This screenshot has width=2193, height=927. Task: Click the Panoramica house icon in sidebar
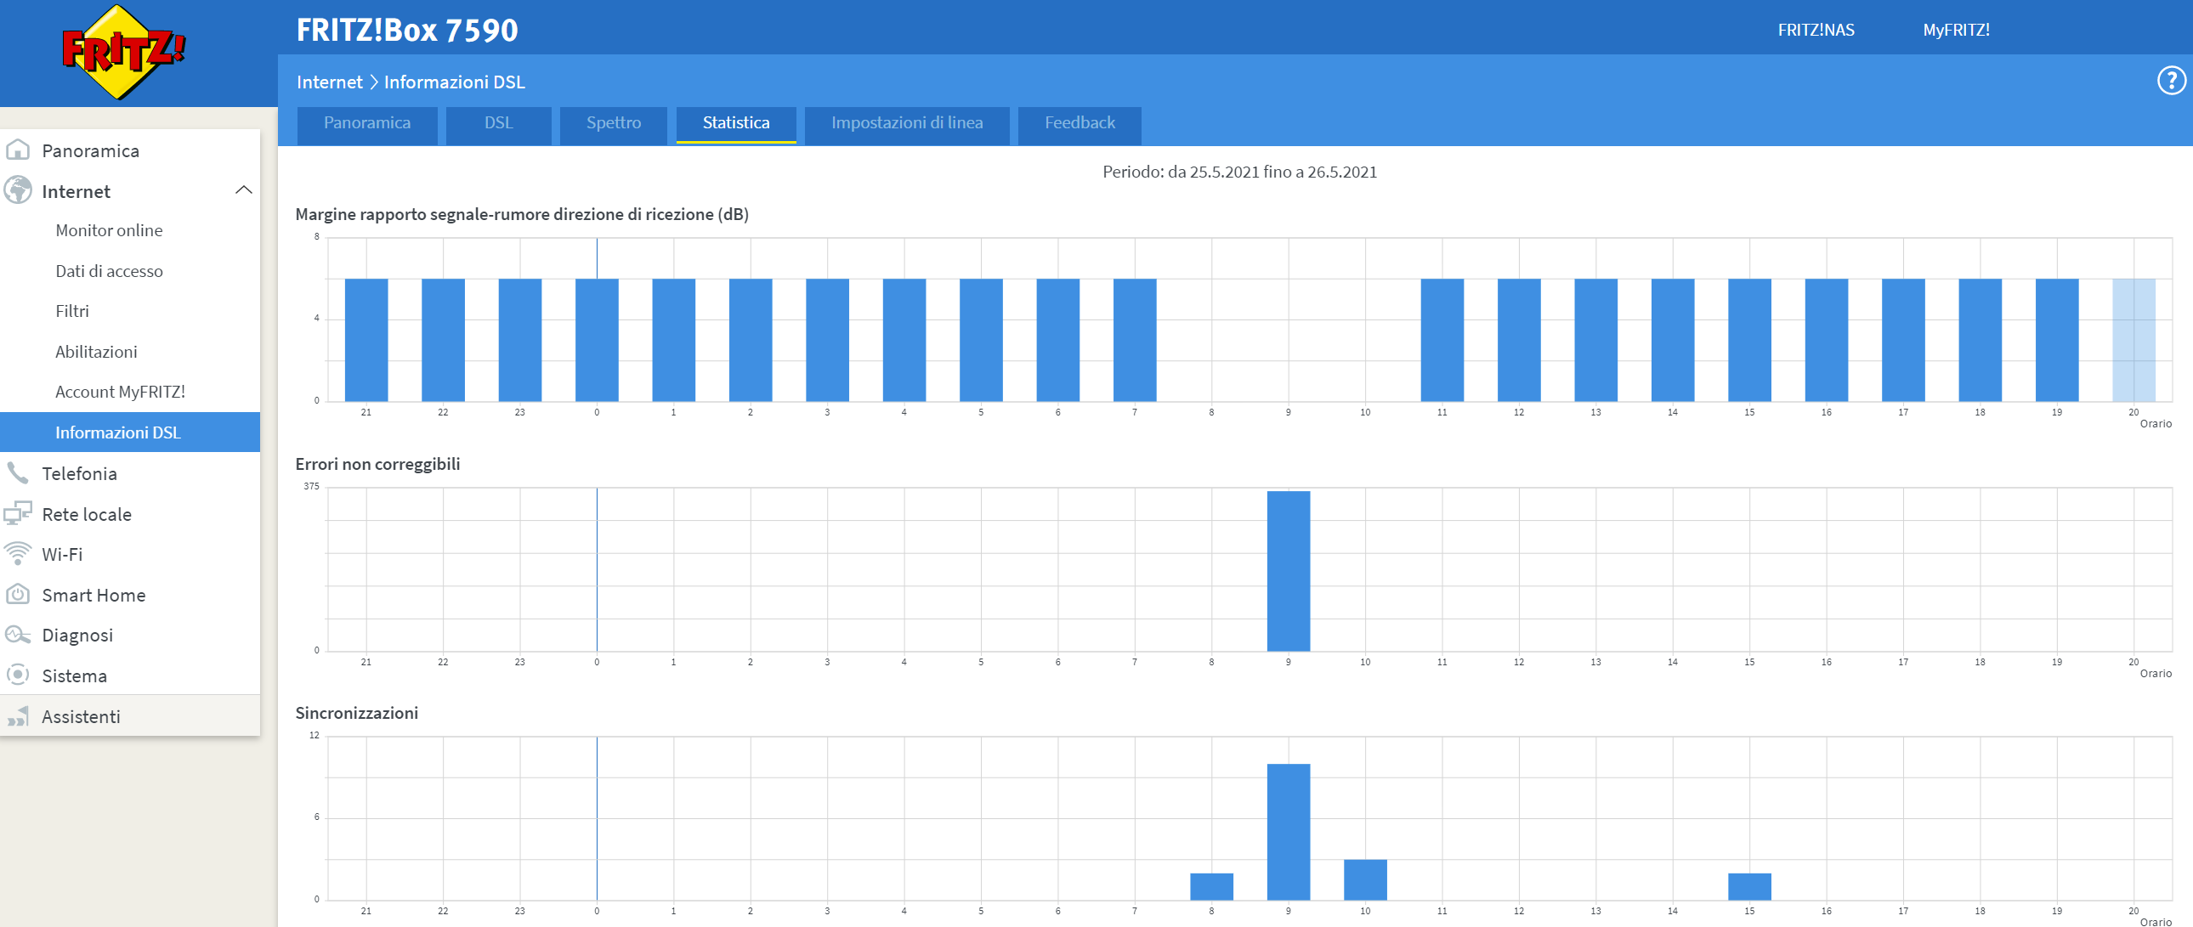click(18, 150)
